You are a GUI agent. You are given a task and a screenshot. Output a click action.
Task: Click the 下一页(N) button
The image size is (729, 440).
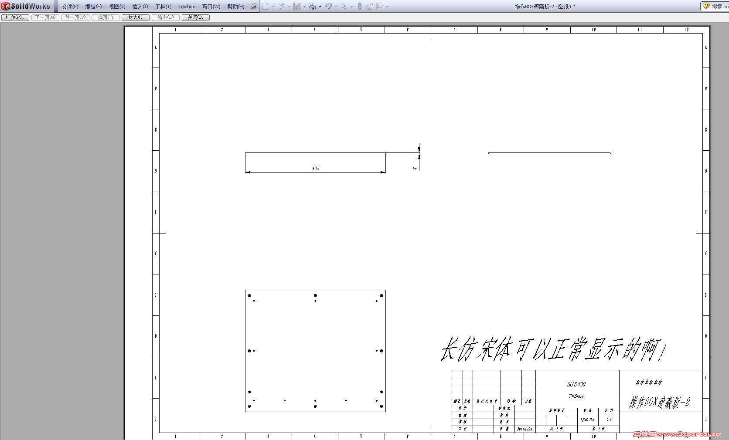tap(45, 17)
